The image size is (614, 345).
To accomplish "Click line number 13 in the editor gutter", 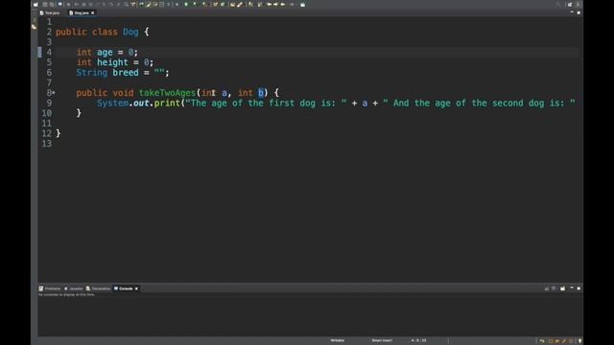I will [47, 144].
